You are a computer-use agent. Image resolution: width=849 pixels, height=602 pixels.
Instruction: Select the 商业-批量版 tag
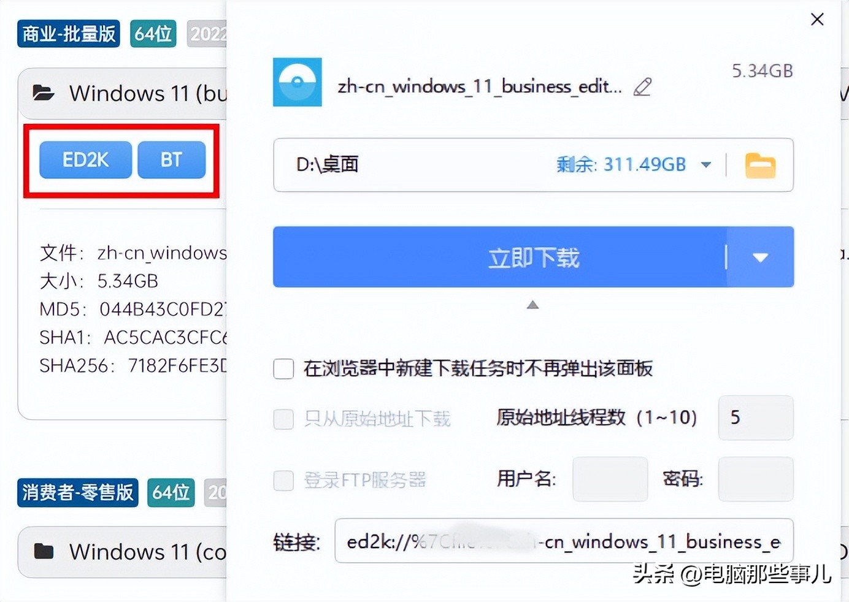(69, 34)
